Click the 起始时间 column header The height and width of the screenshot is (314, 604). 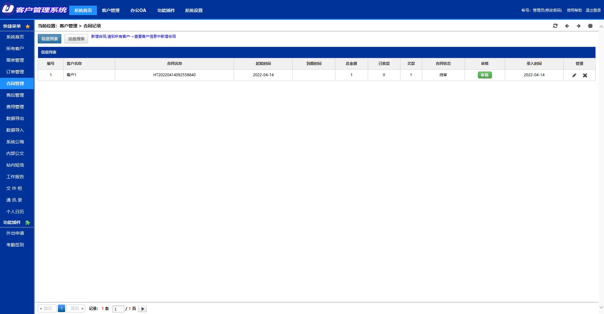pos(263,64)
